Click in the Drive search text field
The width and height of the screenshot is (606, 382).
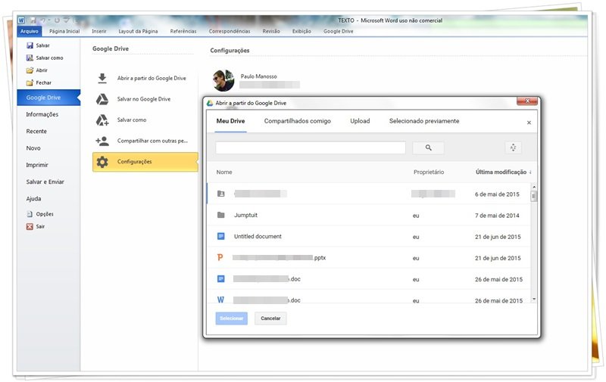(311, 148)
